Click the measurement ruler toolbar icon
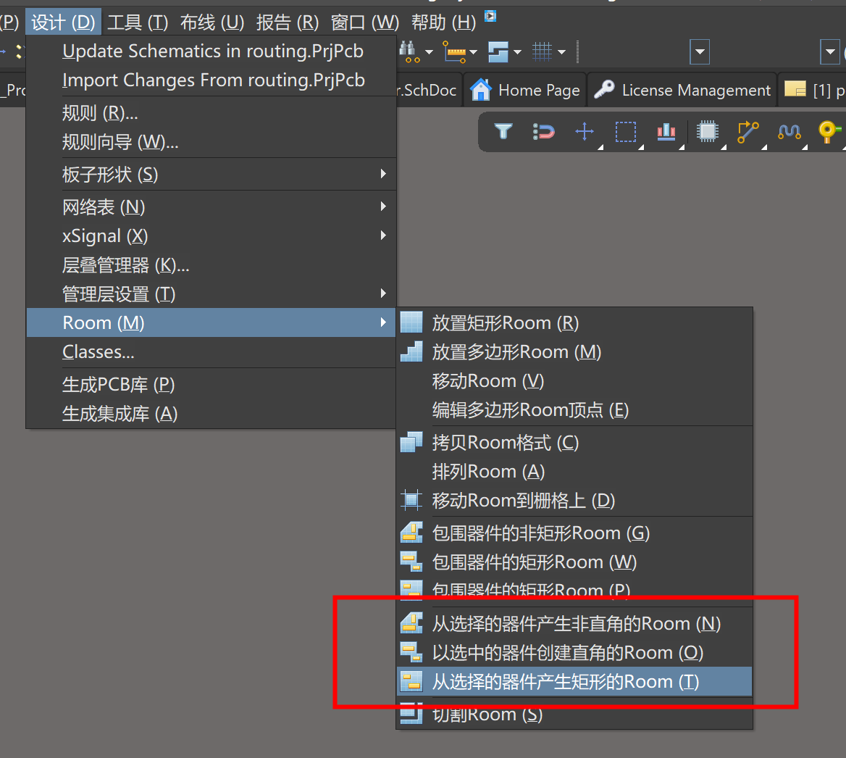The width and height of the screenshot is (846, 758). click(x=455, y=52)
